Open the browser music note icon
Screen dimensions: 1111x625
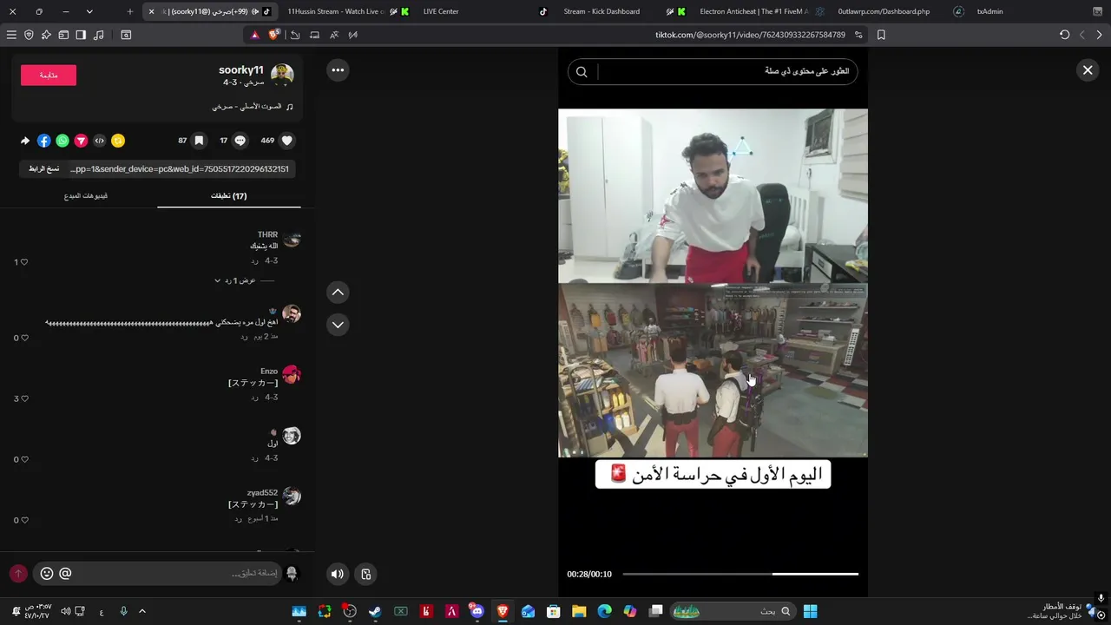pos(98,35)
